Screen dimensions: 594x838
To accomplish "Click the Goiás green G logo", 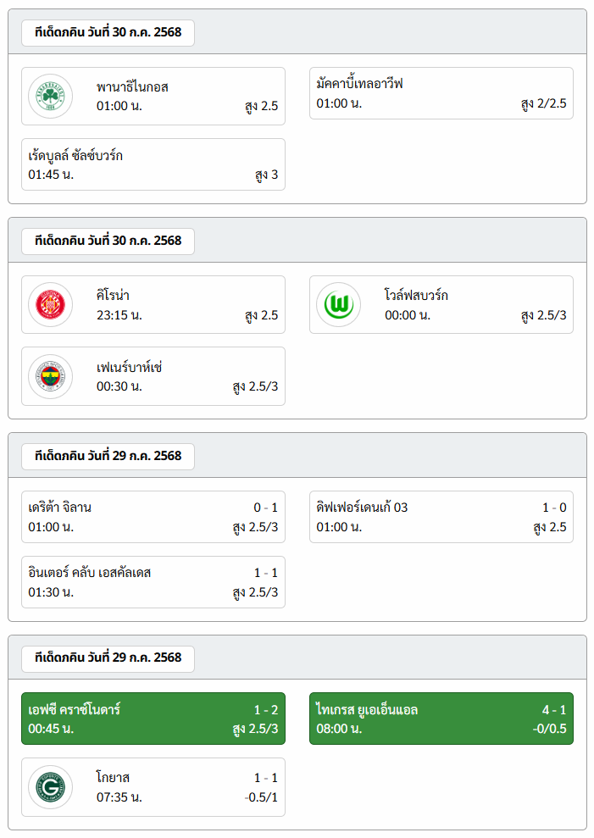I will 50,787.
